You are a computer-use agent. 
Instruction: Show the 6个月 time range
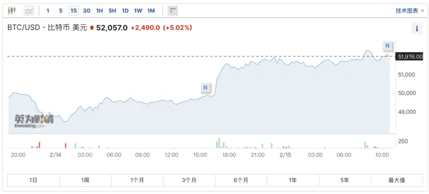coord(241,180)
